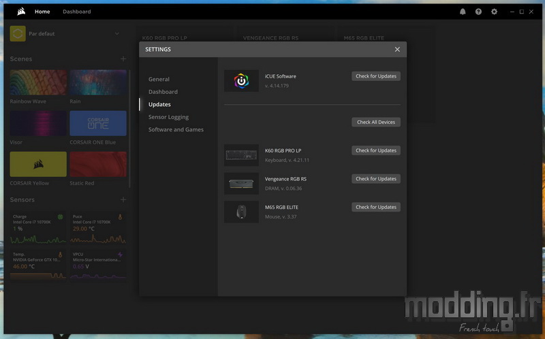Minimize the iCUE window
Screen dimensions: 545x339
(x=512, y=12)
